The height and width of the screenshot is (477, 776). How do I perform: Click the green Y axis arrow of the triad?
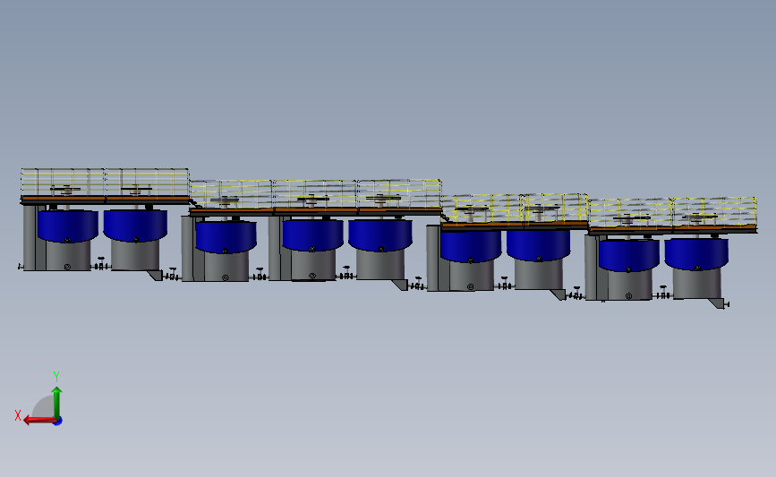pyautogui.click(x=57, y=404)
